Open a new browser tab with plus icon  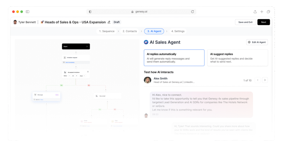click(x=262, y=12)
